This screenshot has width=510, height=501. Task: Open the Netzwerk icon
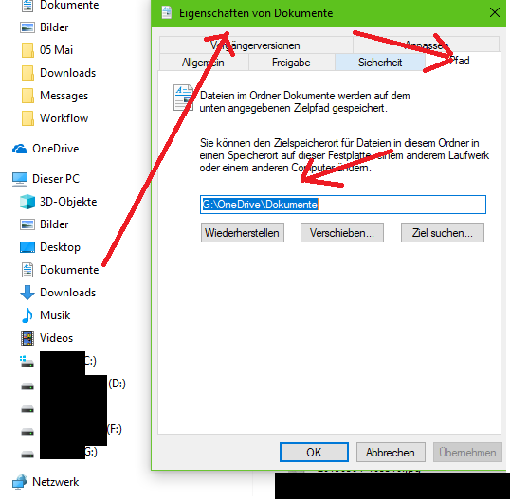[x=20, y=482]
